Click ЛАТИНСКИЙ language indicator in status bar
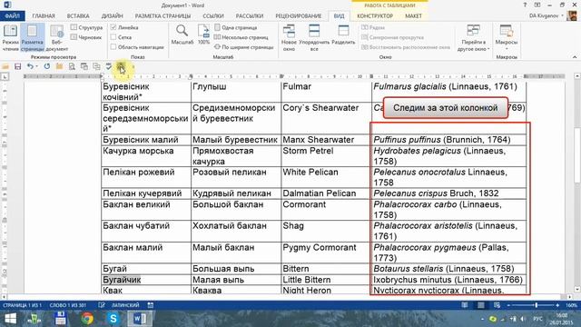The image size is (581, 327). pos(125,305)
